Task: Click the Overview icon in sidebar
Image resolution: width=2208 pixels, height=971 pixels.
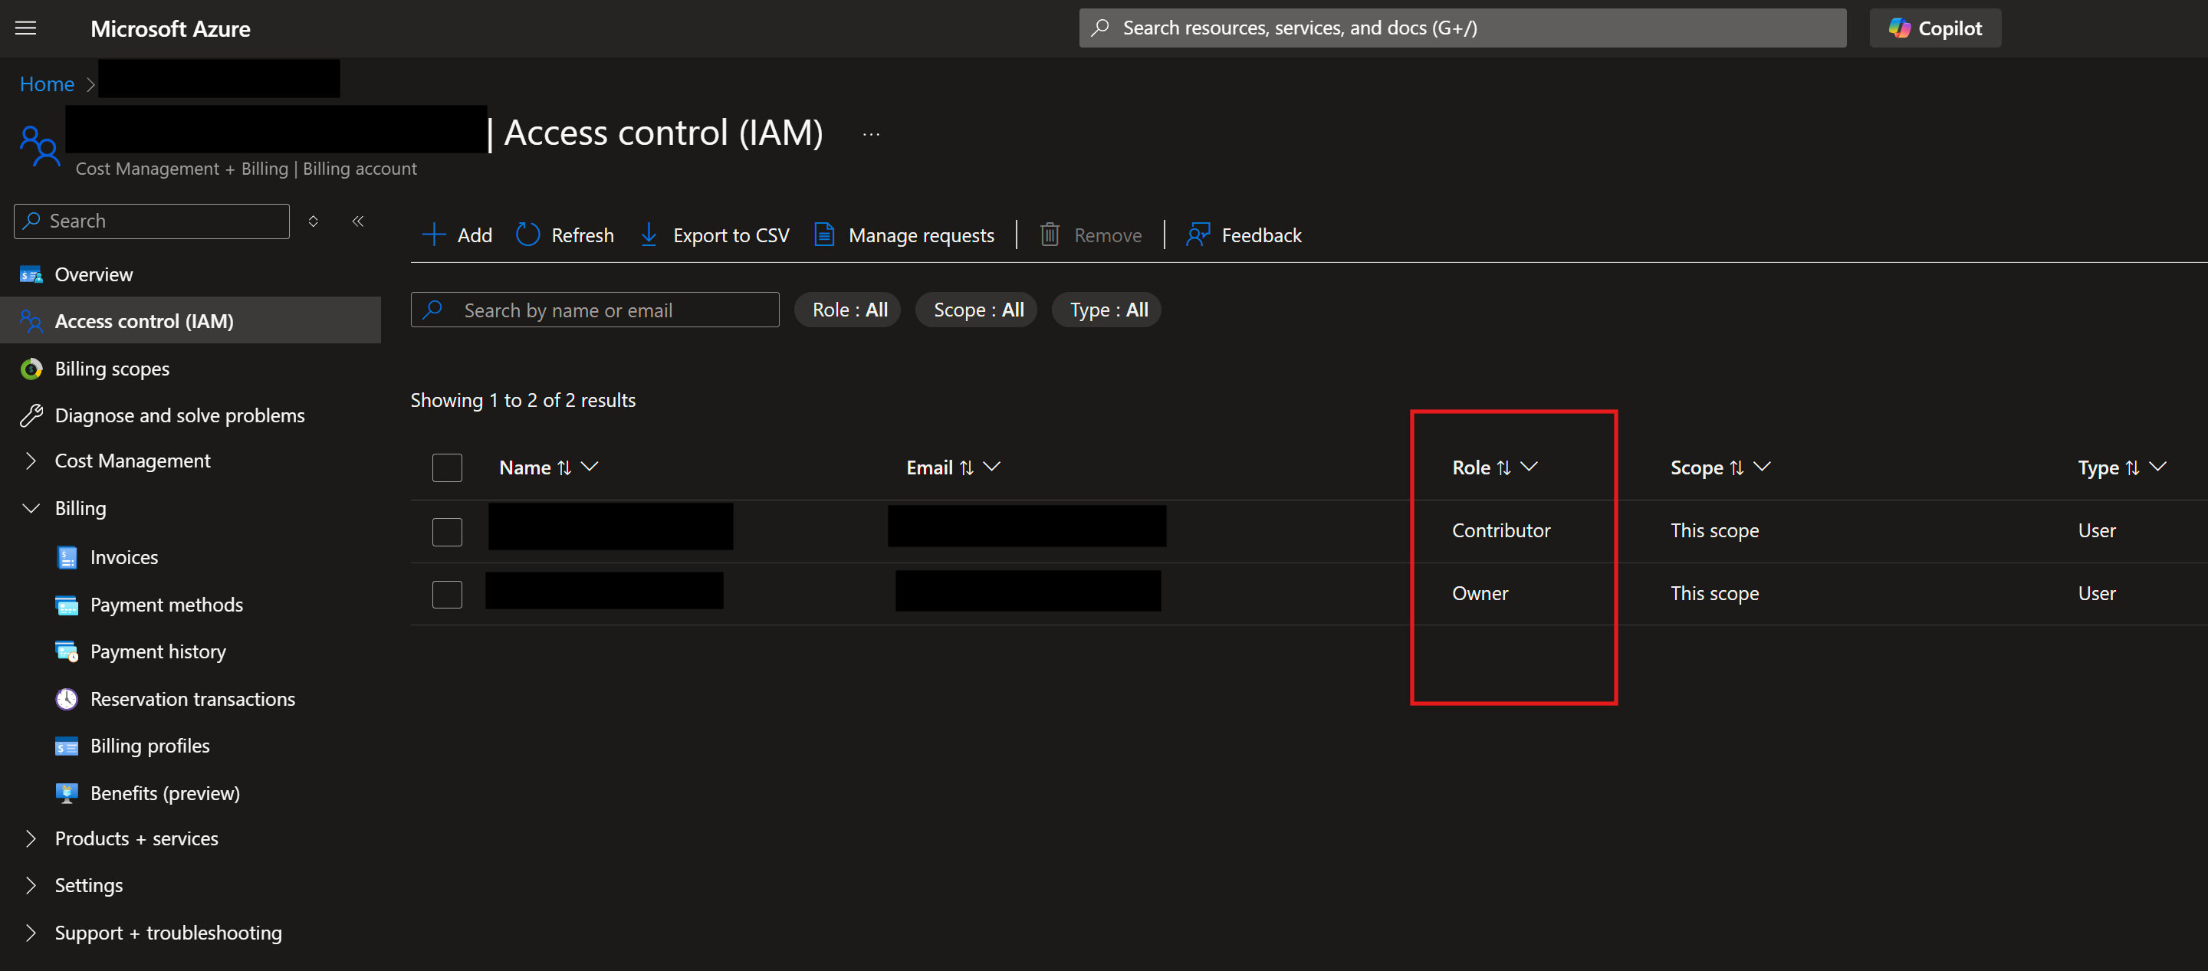Action: pos(31,275)
